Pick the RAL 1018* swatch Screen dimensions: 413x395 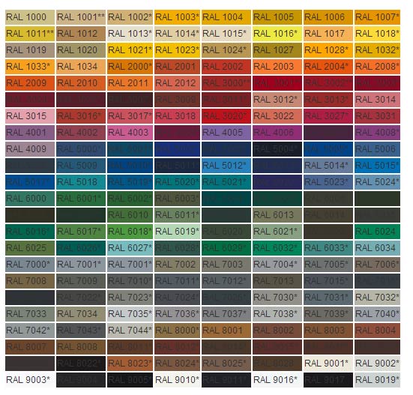click(x=377, y=34)
